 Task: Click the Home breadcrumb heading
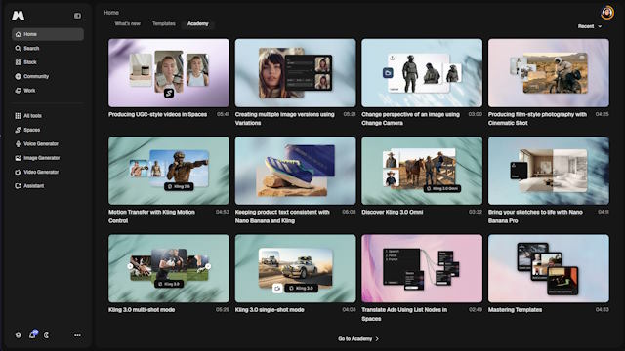point(111,13)
